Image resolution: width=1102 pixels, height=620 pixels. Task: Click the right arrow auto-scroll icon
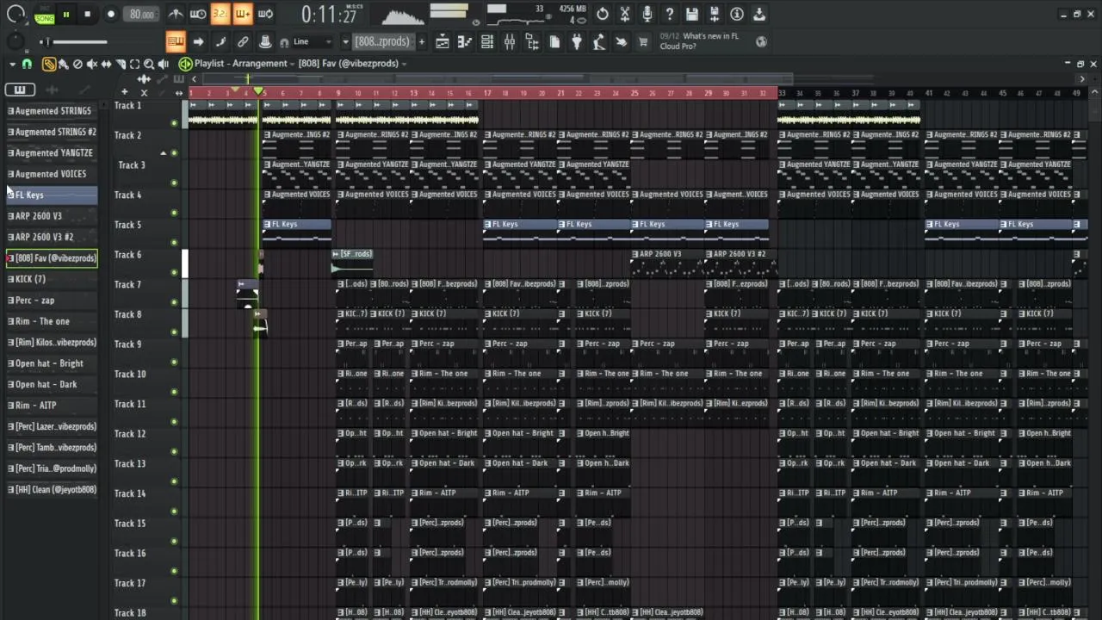[198, 41]
